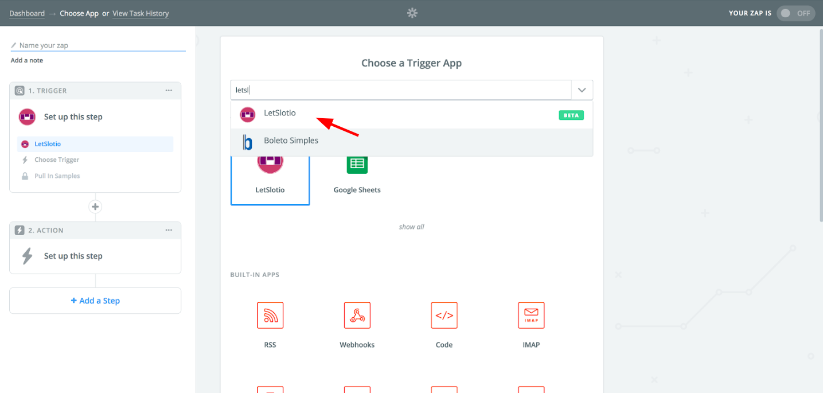Click the trigger app search field
823x393 pixels.
401,90
